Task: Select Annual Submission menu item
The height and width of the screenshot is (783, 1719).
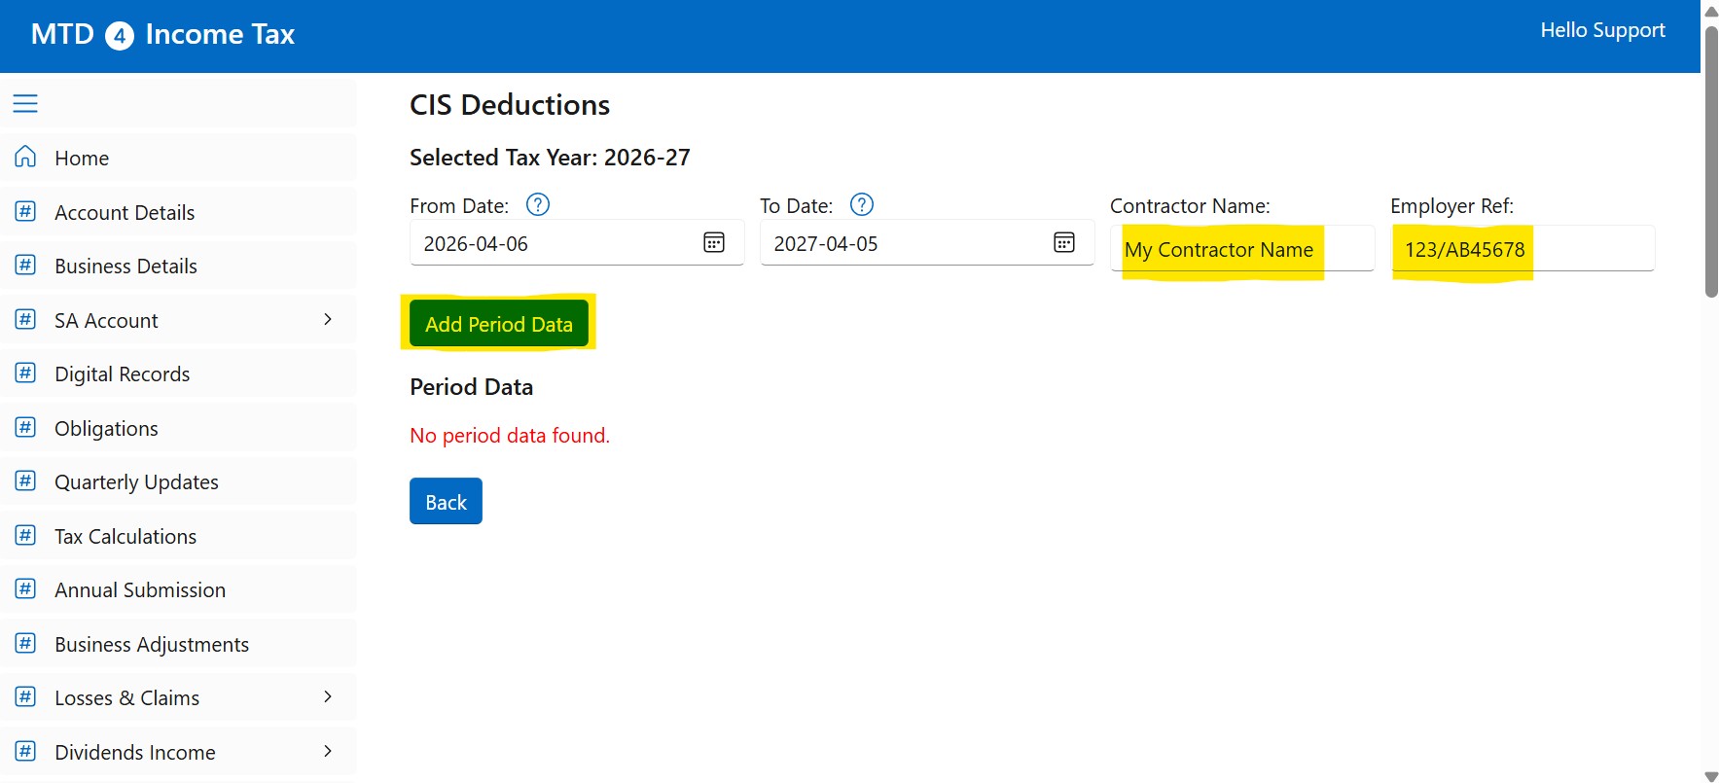Action: [178, 589]
